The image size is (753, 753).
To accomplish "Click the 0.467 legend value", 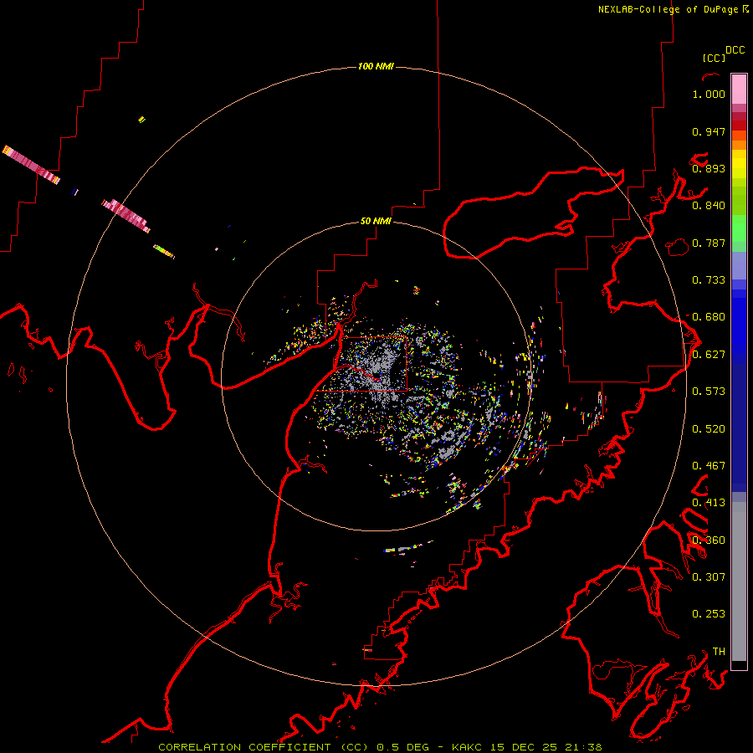I will coord(709,466).
